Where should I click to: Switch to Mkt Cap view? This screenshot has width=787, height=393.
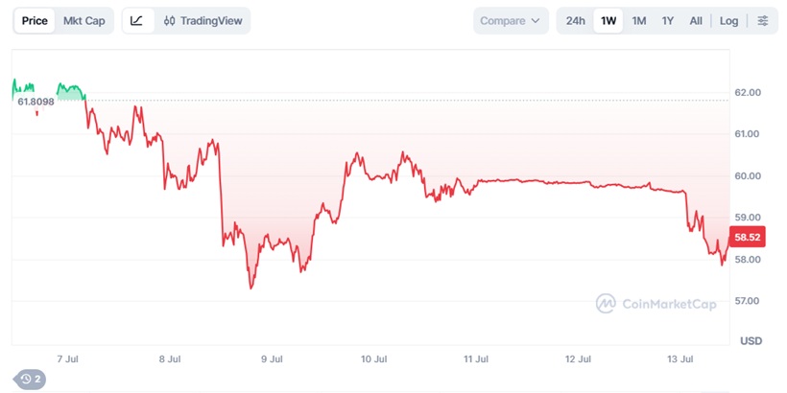[83, 20]
